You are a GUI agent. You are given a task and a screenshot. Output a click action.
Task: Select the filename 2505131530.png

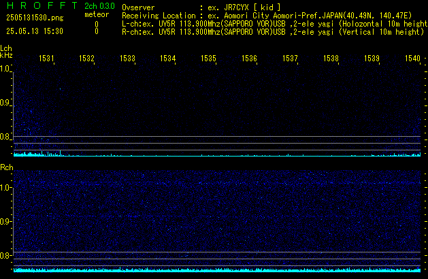[x=35, y=18]
